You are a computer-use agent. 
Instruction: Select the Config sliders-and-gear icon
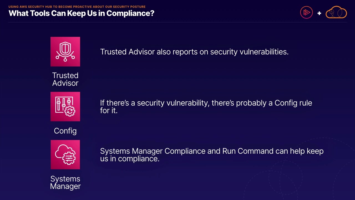pyautogui.click(x=65, y=107)
